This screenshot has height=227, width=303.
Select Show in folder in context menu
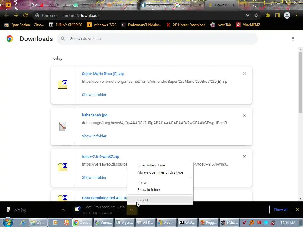click(159, 190)
